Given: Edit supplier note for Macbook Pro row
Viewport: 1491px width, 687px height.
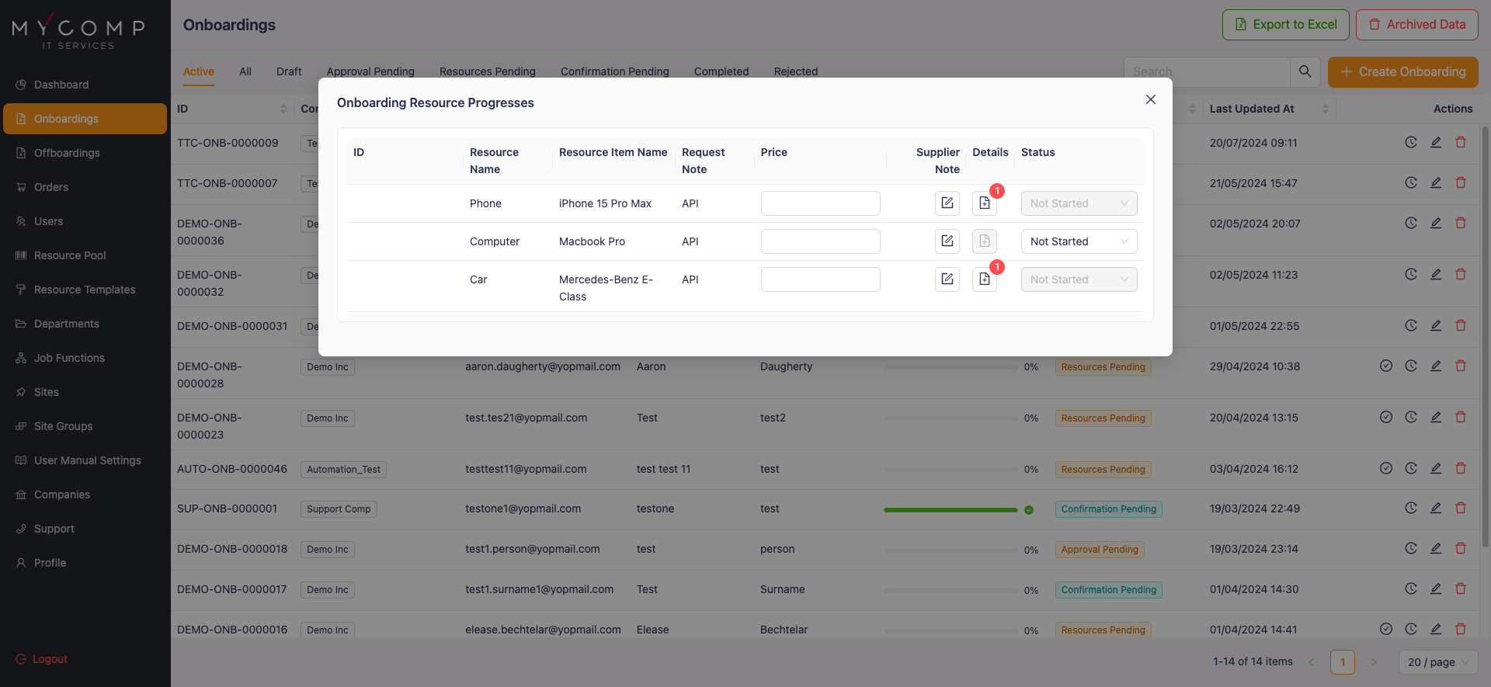Looking at the screenshot, I should pos(947,241).
